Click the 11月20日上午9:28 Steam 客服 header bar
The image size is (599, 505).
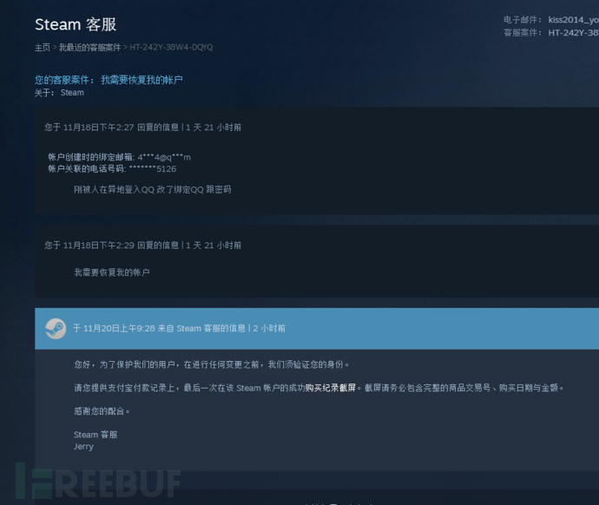click(x=317, y=329)
